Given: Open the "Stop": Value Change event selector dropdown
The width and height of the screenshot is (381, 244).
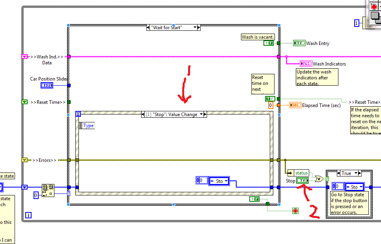Looking at the screenshot, I should 202,114.
